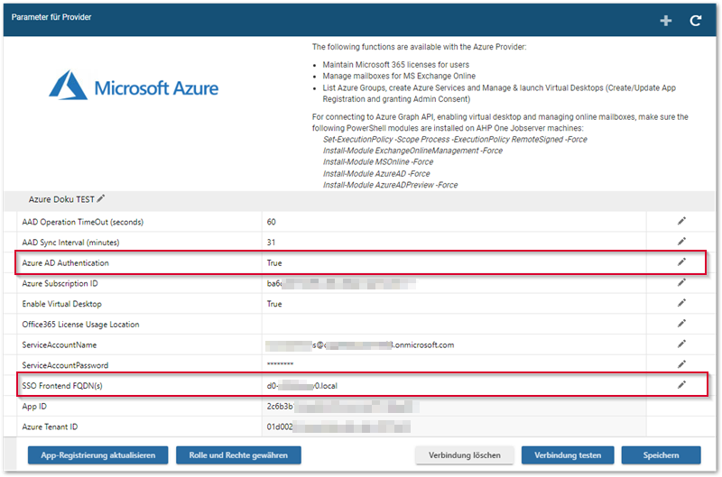Click the Microsoft Azure logo
The height and width of the screenshot is (477, 722).
[x=134, y=86]
